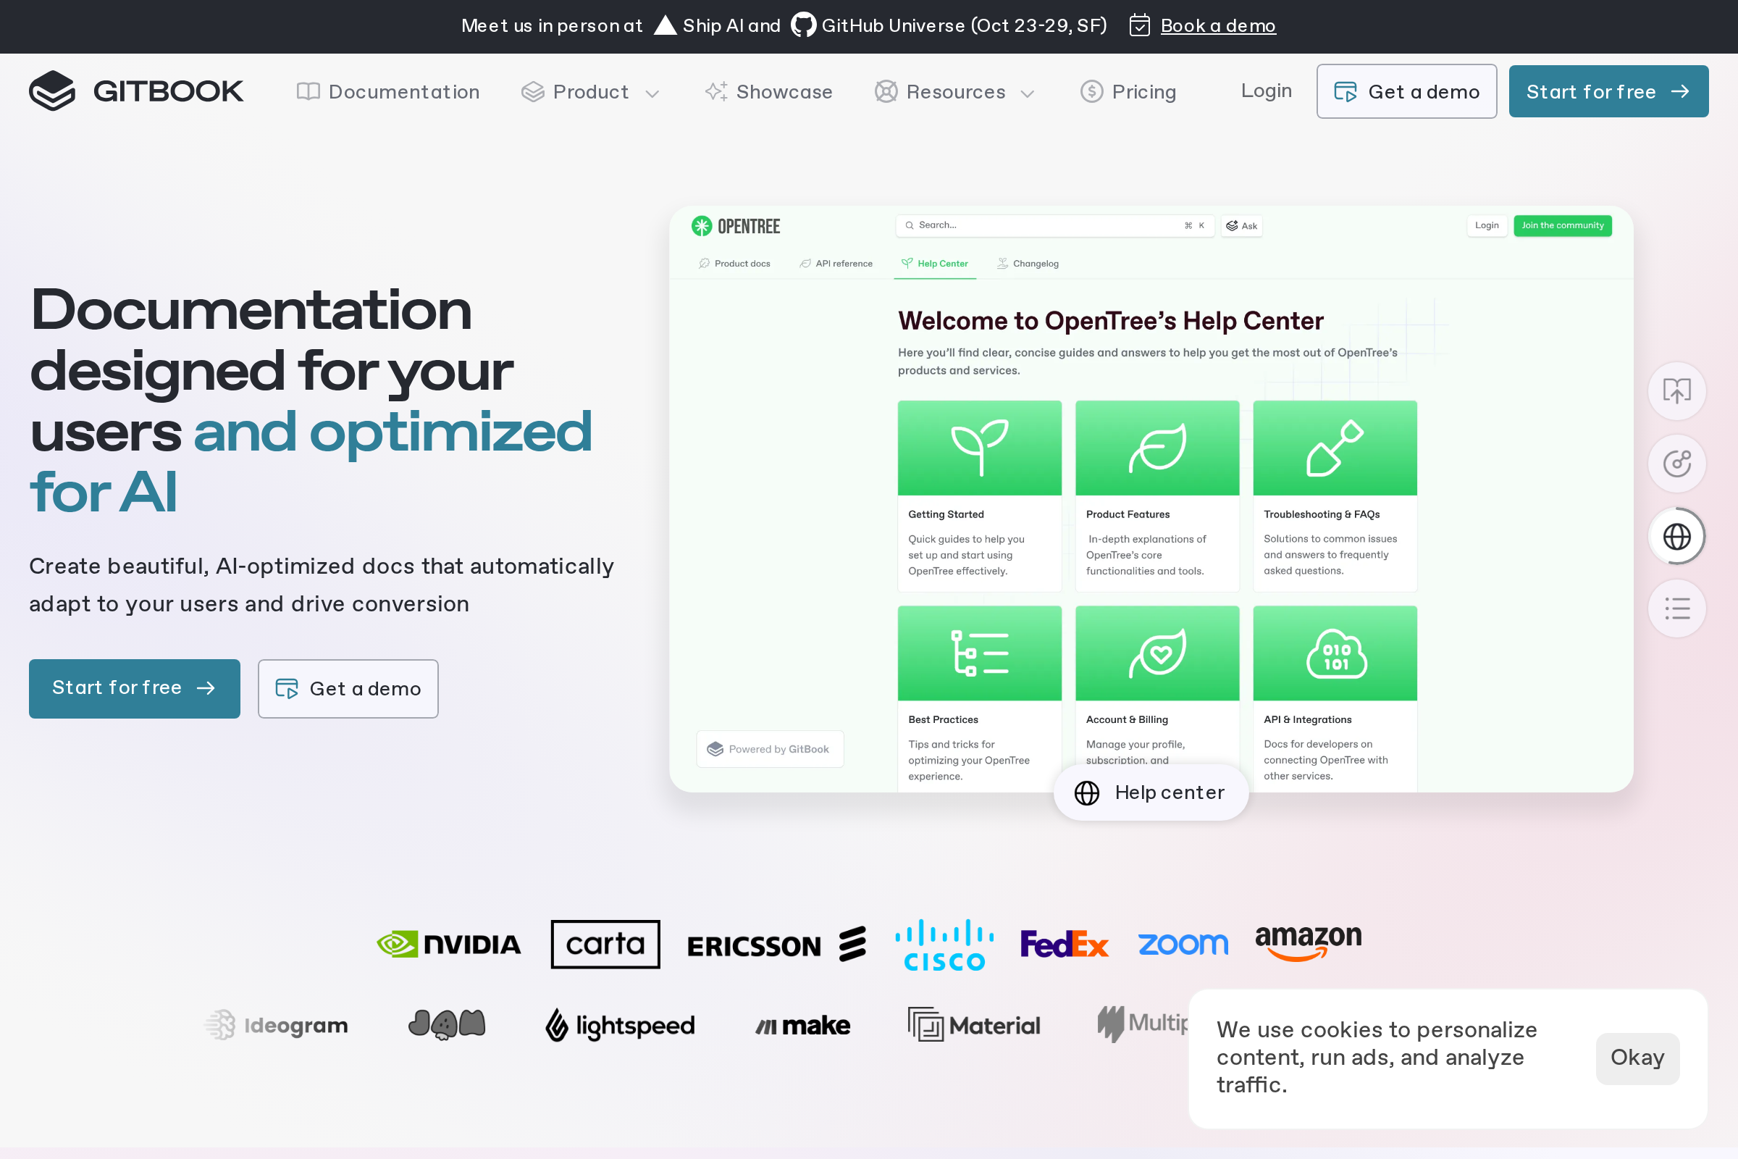The height and width of the screenshot is (1159, 1738).
Task: Open the Help center globe icon on right edge
Action: pos(1676,535)
